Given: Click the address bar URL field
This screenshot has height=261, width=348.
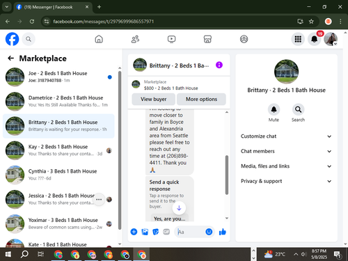Looking at the screenshot, I should click(x=103, y=22).
